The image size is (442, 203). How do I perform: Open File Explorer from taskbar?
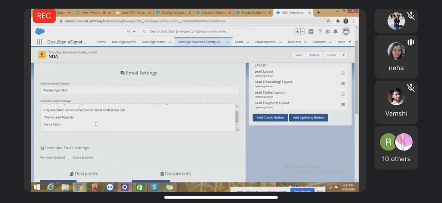[65, 187]
